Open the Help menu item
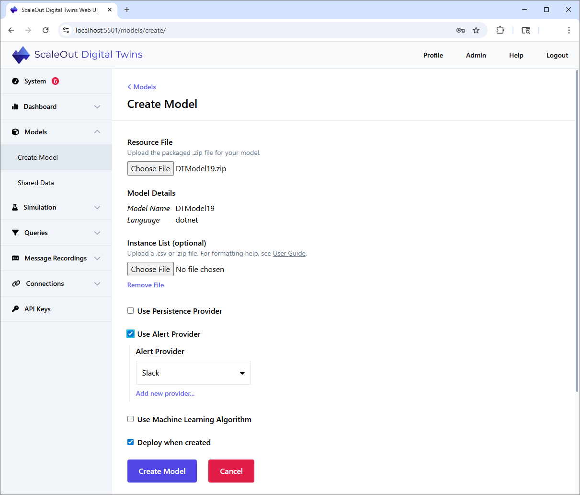The height and width of the screenshot is (495, 580). 516,55
